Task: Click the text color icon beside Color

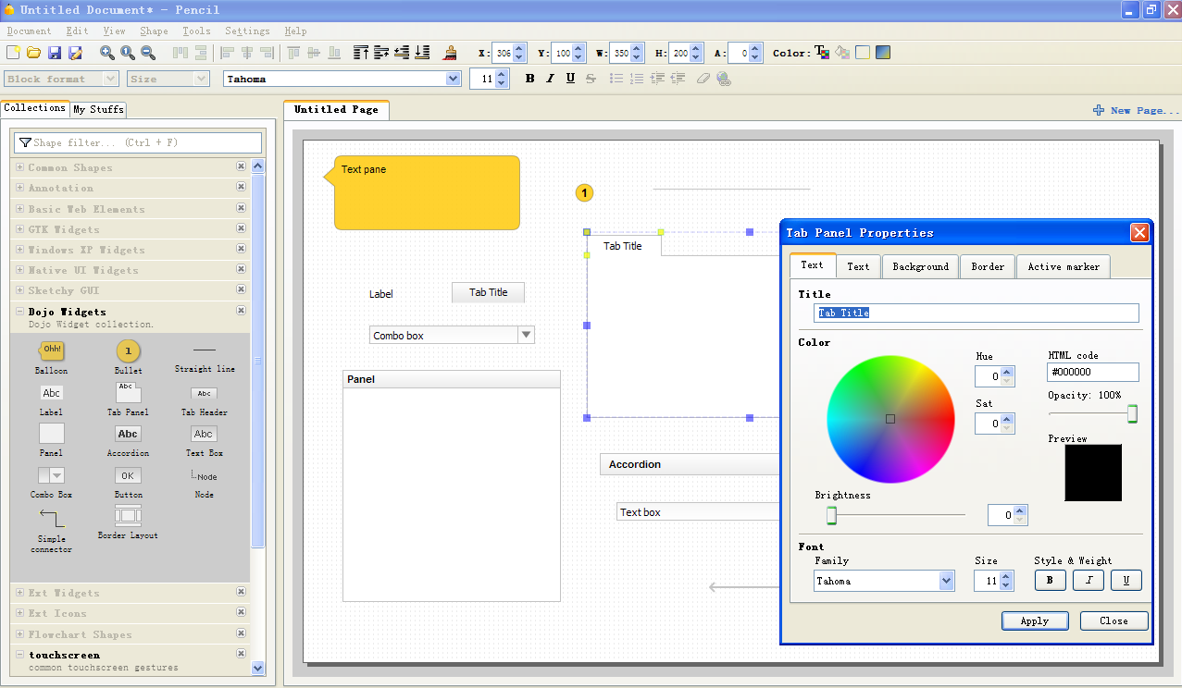Action: click(821, 53)
